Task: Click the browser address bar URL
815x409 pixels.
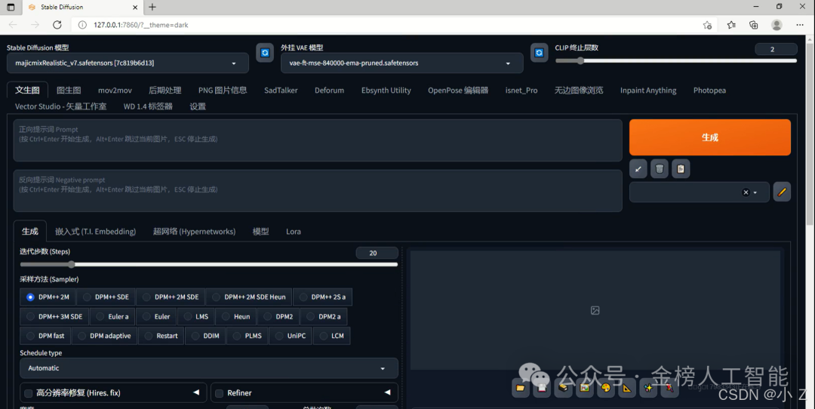Action: click(141, 25)
